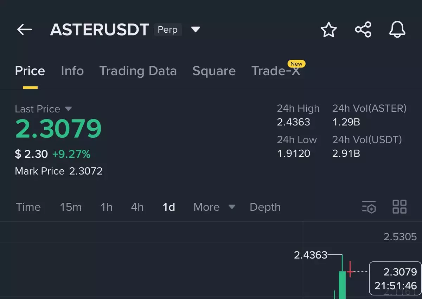Switch to the Time chart view
Screen dimensions: 422x299
tap(28, 207)
